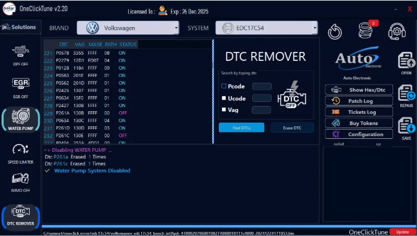Sort by the DTC column header
The height and width of the screenshot is (236, 417).
point(64,45)
